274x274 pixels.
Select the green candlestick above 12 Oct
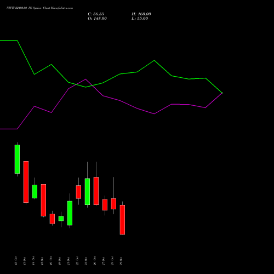17,159
